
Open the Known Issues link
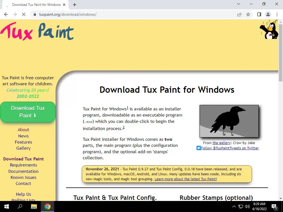(23, 177)
